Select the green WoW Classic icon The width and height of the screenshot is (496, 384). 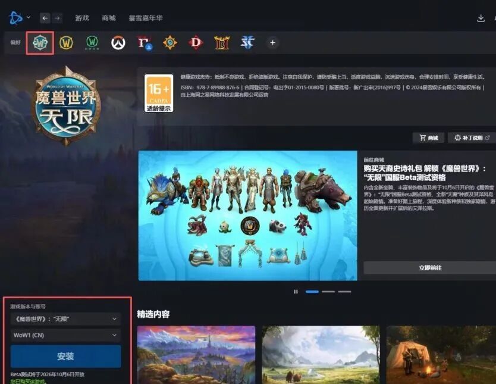pos(92,42)
